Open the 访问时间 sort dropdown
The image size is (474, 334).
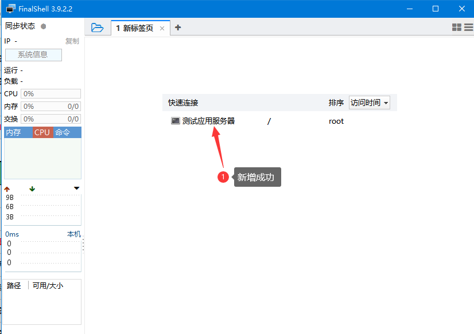(x=370, y=103)
